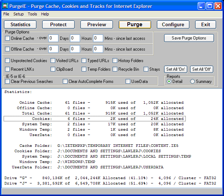
Task: Click the PurgeIE app icon in title bar
Action: pos(5,6)
